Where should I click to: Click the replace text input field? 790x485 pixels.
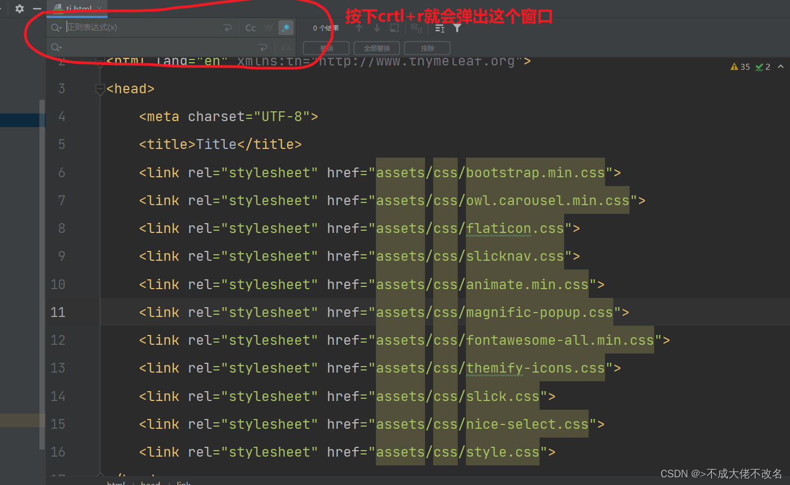point(158,47)
